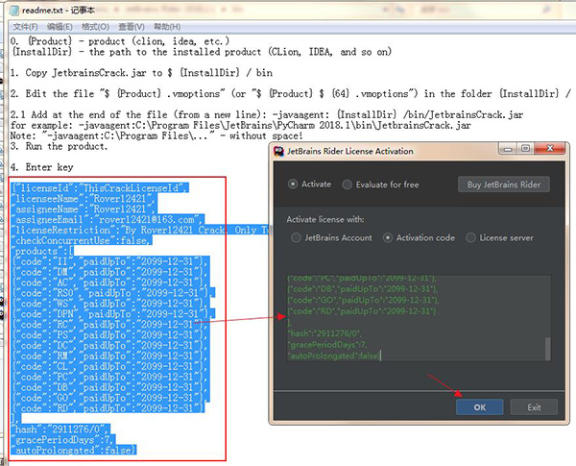Click the Exit button in the dialog
576x466 pixels.
click(x=535, y=406)
